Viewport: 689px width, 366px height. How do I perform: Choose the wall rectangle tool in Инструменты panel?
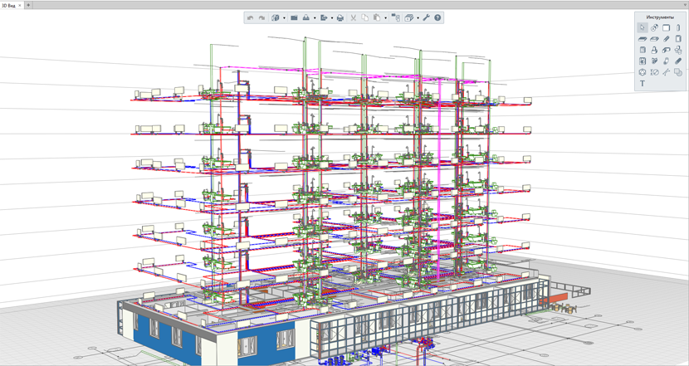pos(666,27)
